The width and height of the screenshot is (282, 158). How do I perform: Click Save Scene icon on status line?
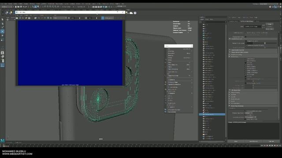pyautogui.click(x=21, y=7)
